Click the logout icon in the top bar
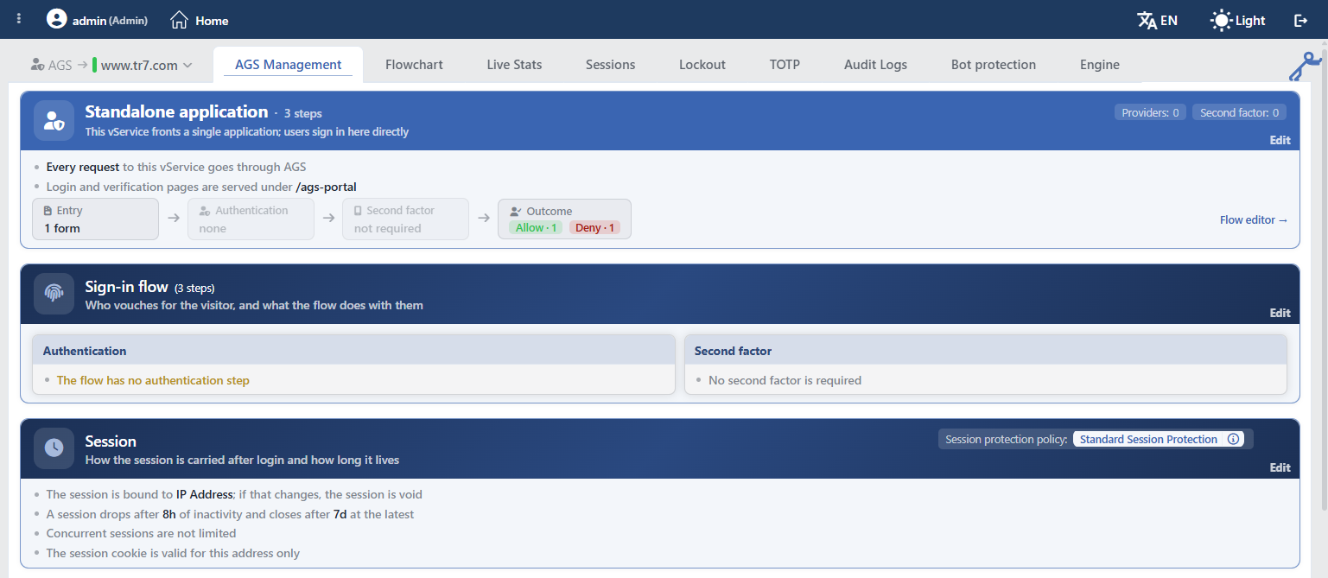Viewport: 1328px width, 578px height. click(x=1300, y=20)
